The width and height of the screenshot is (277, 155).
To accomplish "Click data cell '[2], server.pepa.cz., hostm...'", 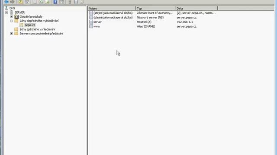I will 196,13.
